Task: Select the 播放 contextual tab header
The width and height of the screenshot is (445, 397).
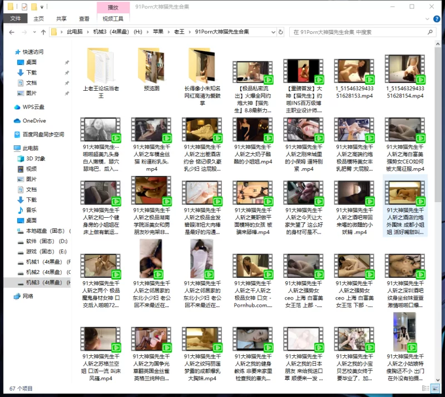Action: click(x=113, y=7)
